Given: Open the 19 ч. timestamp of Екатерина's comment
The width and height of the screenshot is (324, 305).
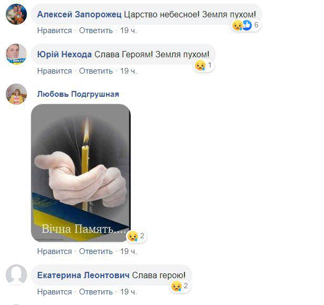Looking at the screenshot, I should tap(129, 292).
